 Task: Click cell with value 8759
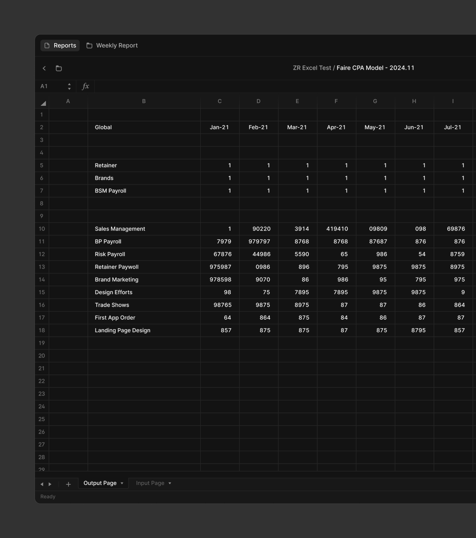point(453,254)
